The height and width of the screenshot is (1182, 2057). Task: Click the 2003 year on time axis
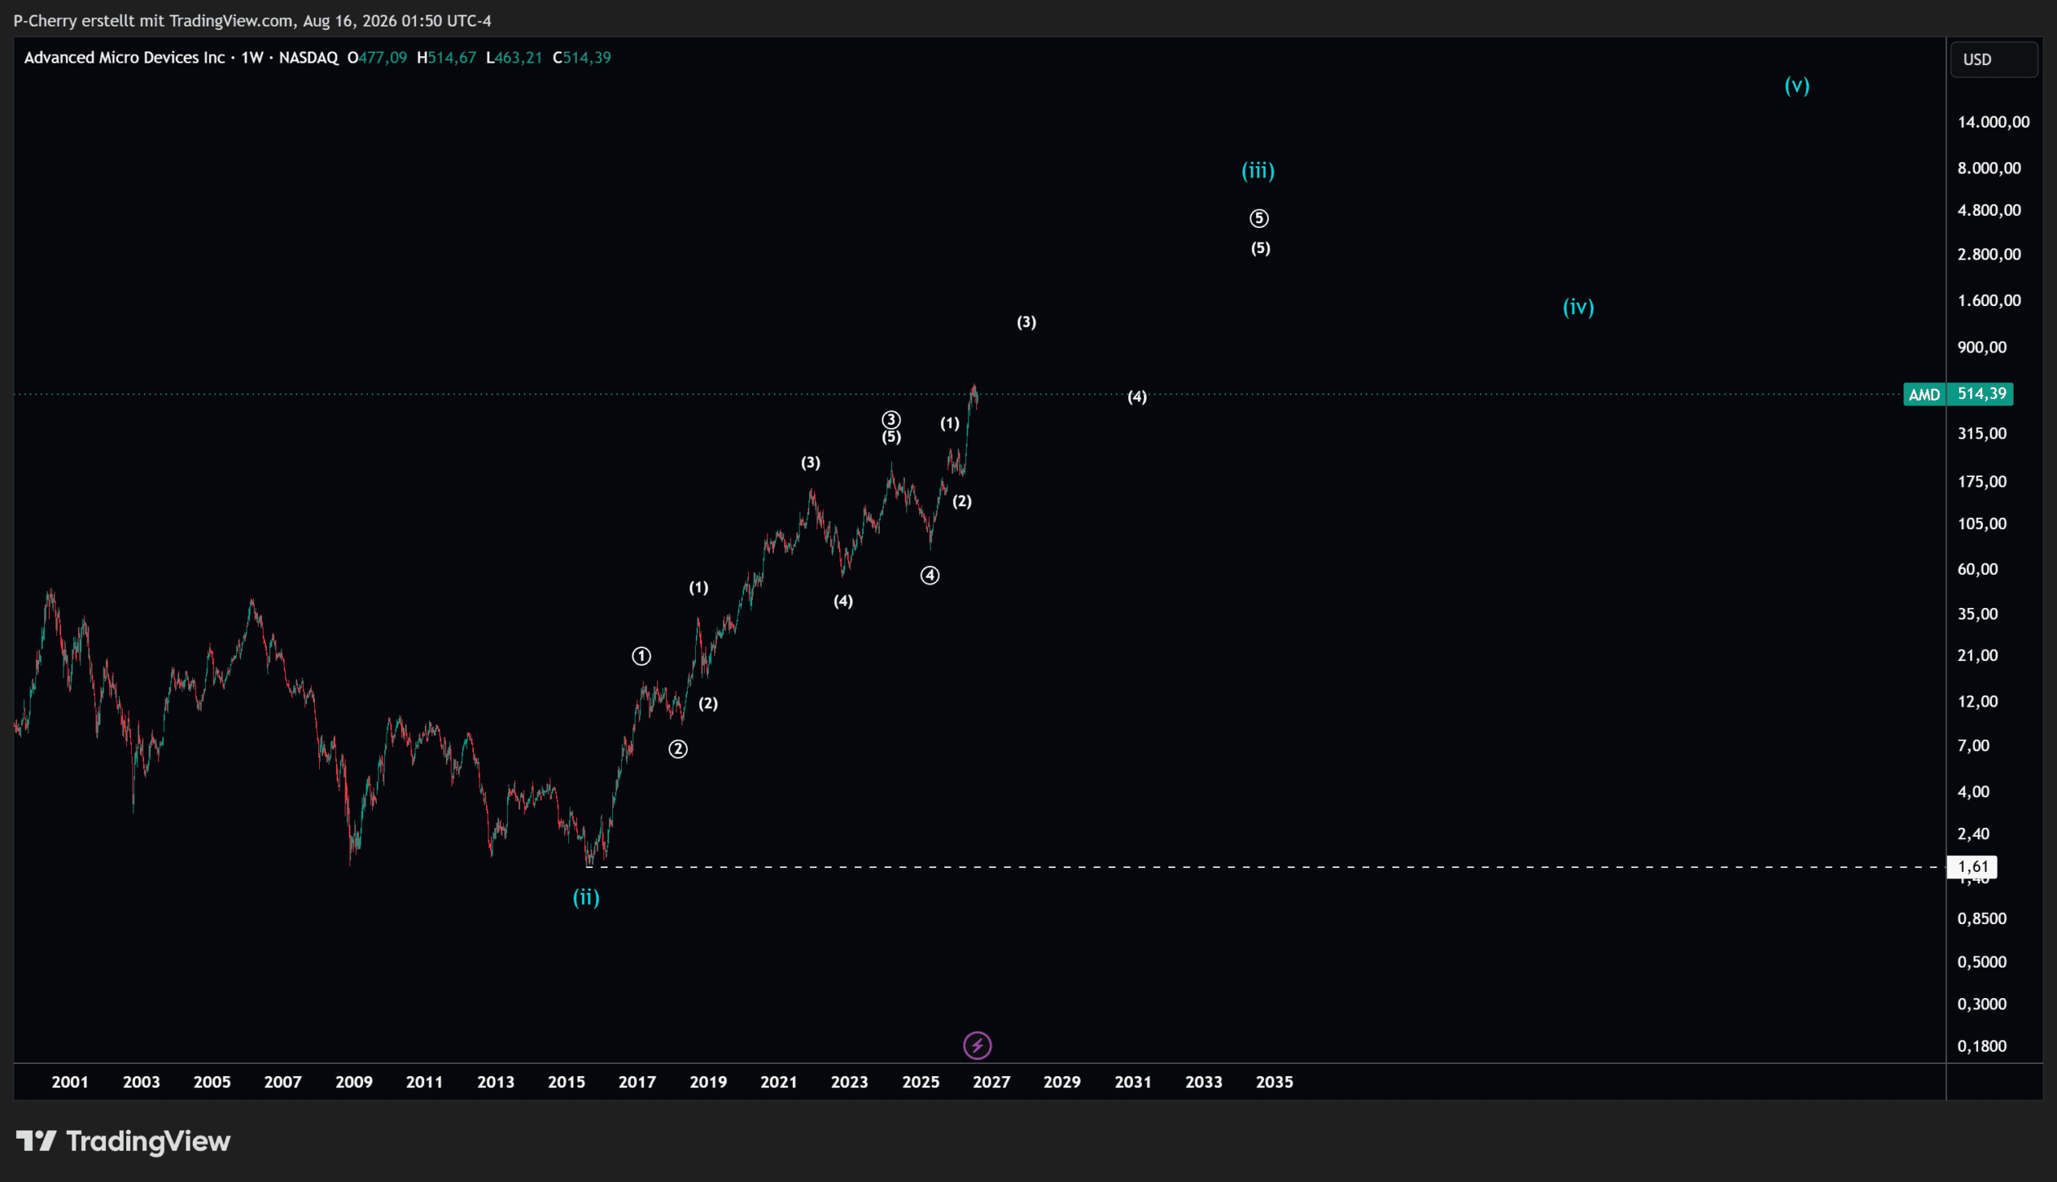(141, 1082)
